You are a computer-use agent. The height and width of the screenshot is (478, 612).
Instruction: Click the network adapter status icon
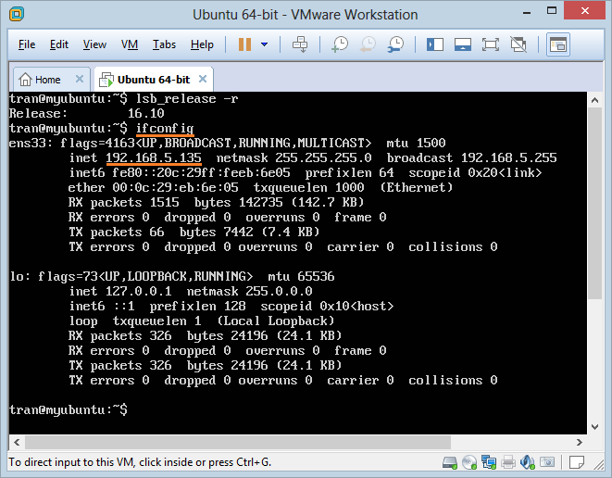tap(489, 462)
